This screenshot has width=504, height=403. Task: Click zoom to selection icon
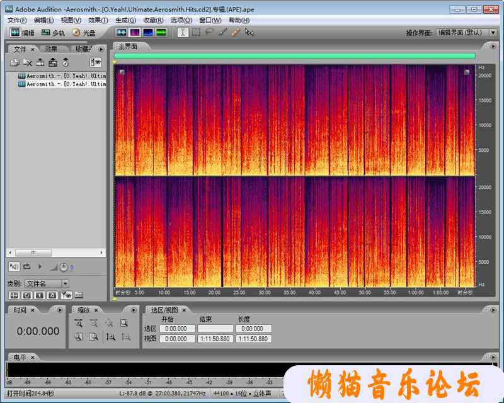[124, 323]
